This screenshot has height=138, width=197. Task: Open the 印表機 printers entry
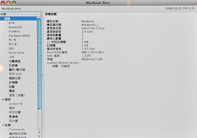(13, 65)
